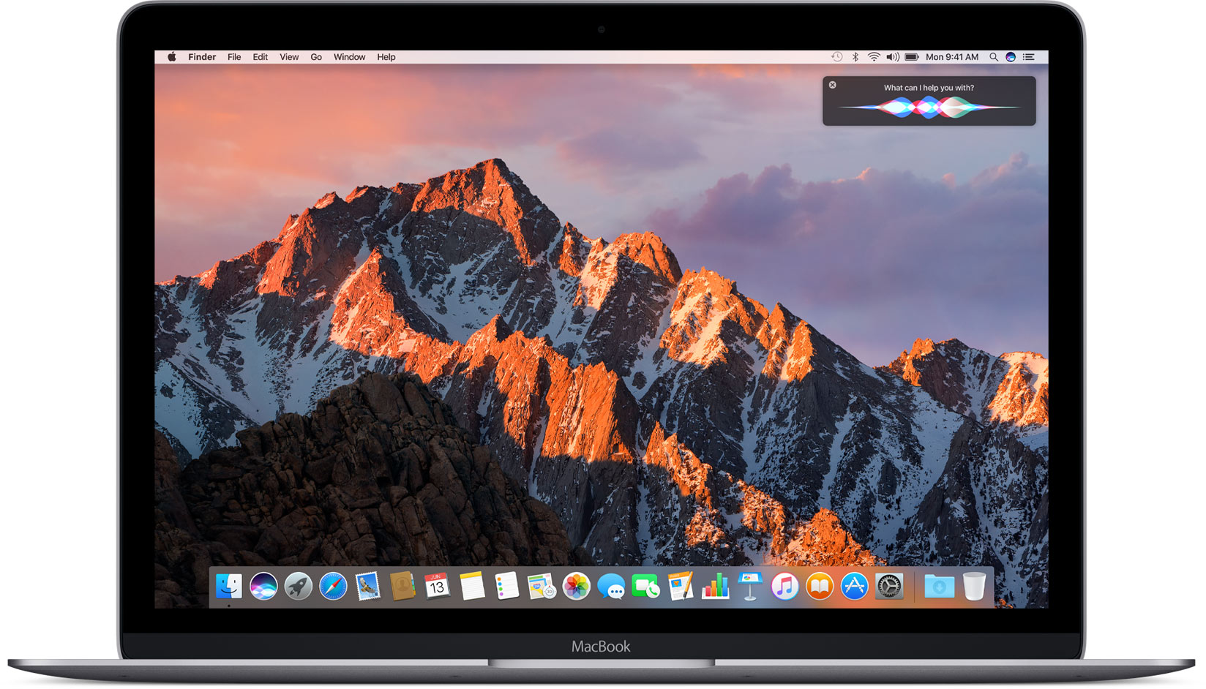Open the Finder menu in menu bar
1206x689 pixels.
tap(202, 57)
